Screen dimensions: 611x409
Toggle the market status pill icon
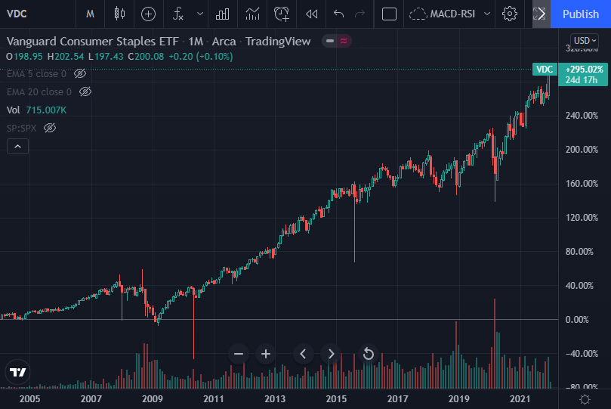click(x=337, y=41)
